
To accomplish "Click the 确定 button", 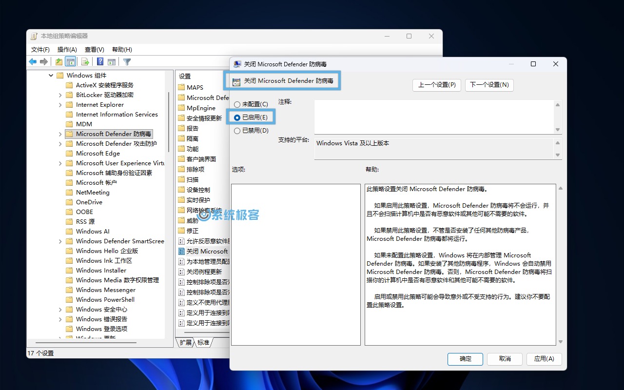I will (465, 359).
